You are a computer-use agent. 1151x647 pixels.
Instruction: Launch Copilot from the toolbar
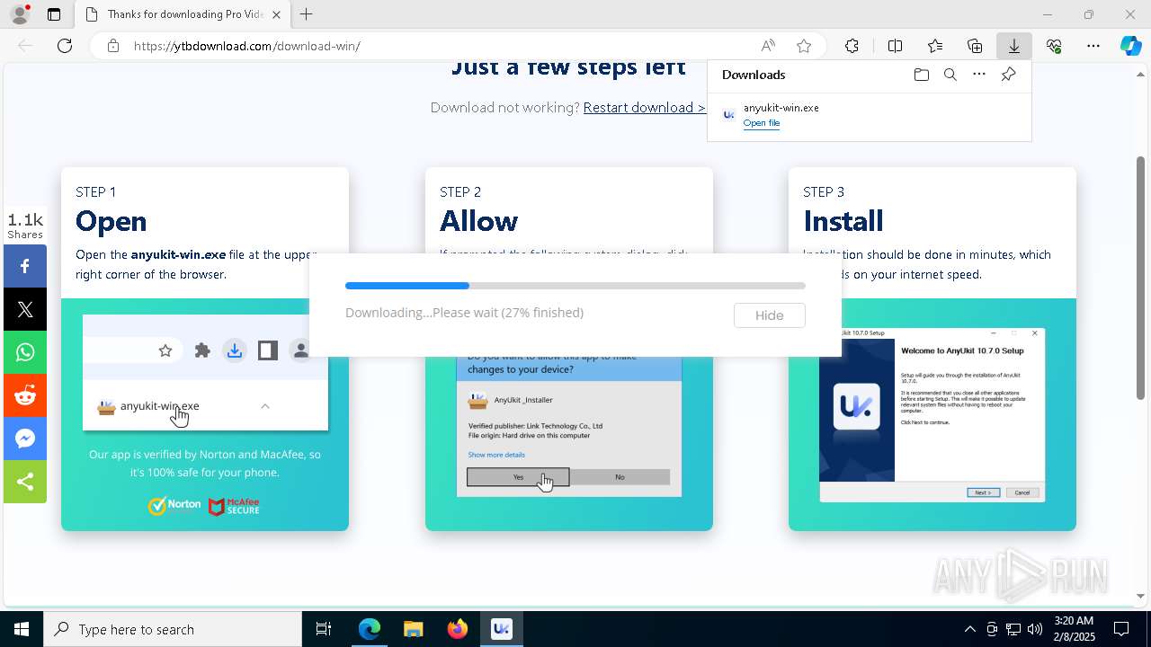(1130, 46)
